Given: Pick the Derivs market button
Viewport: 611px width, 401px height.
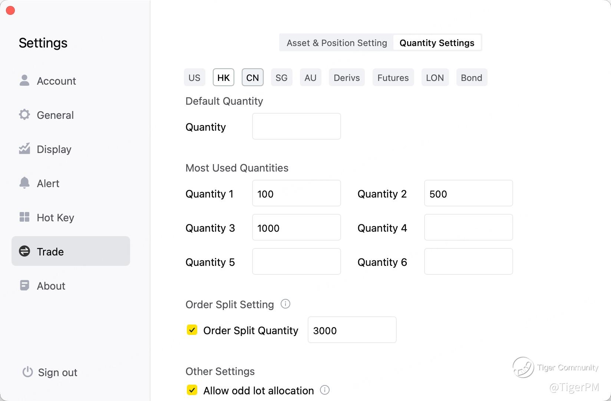Looking at the screenshot, I should tap(347, 78).
